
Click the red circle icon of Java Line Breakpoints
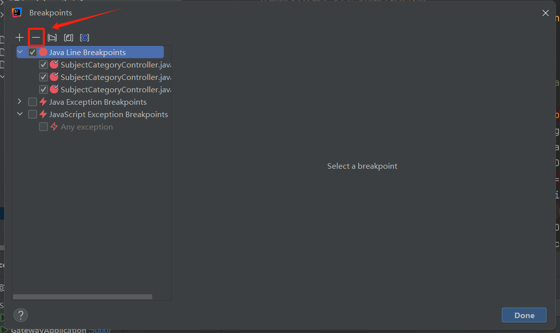coord(43,52)
